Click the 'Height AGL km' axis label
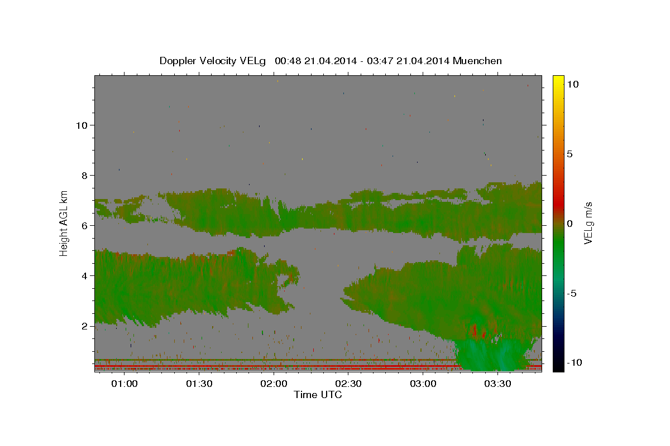 coord(64,222)
